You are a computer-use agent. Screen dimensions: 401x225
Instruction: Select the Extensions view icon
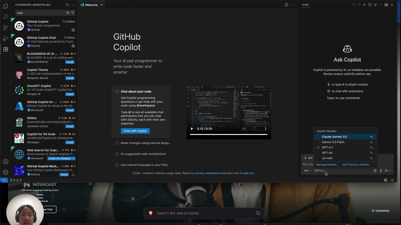(x=5, y=49)
